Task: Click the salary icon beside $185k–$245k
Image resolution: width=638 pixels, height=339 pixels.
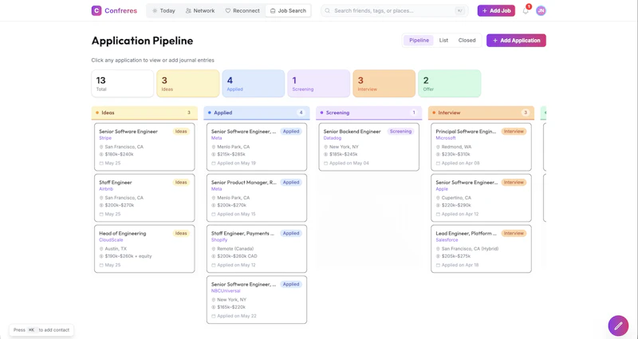Action: click(325, 154)
